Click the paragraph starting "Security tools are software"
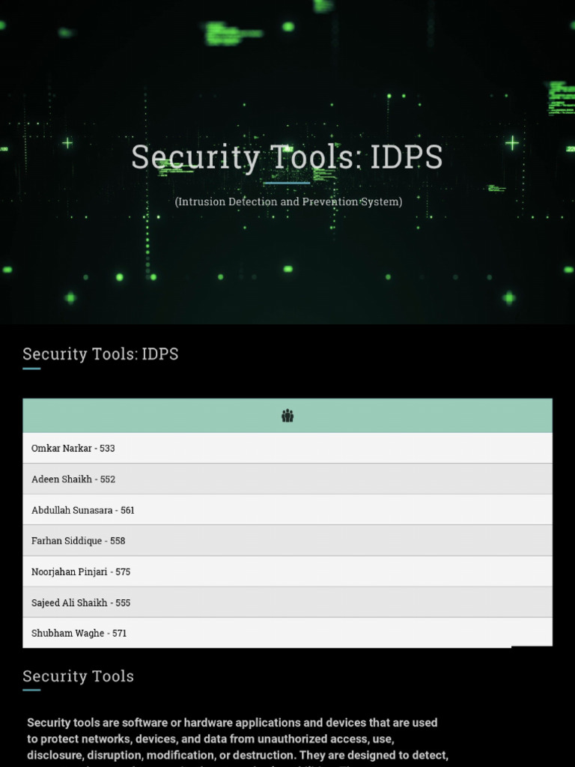The image size is (575, 767). (237, 739)
